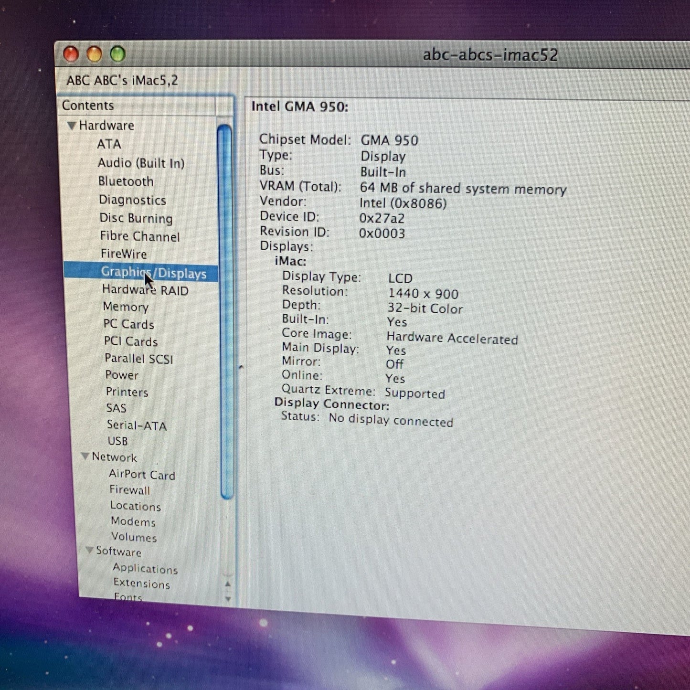Select Volumes under Network

(134, 537)
